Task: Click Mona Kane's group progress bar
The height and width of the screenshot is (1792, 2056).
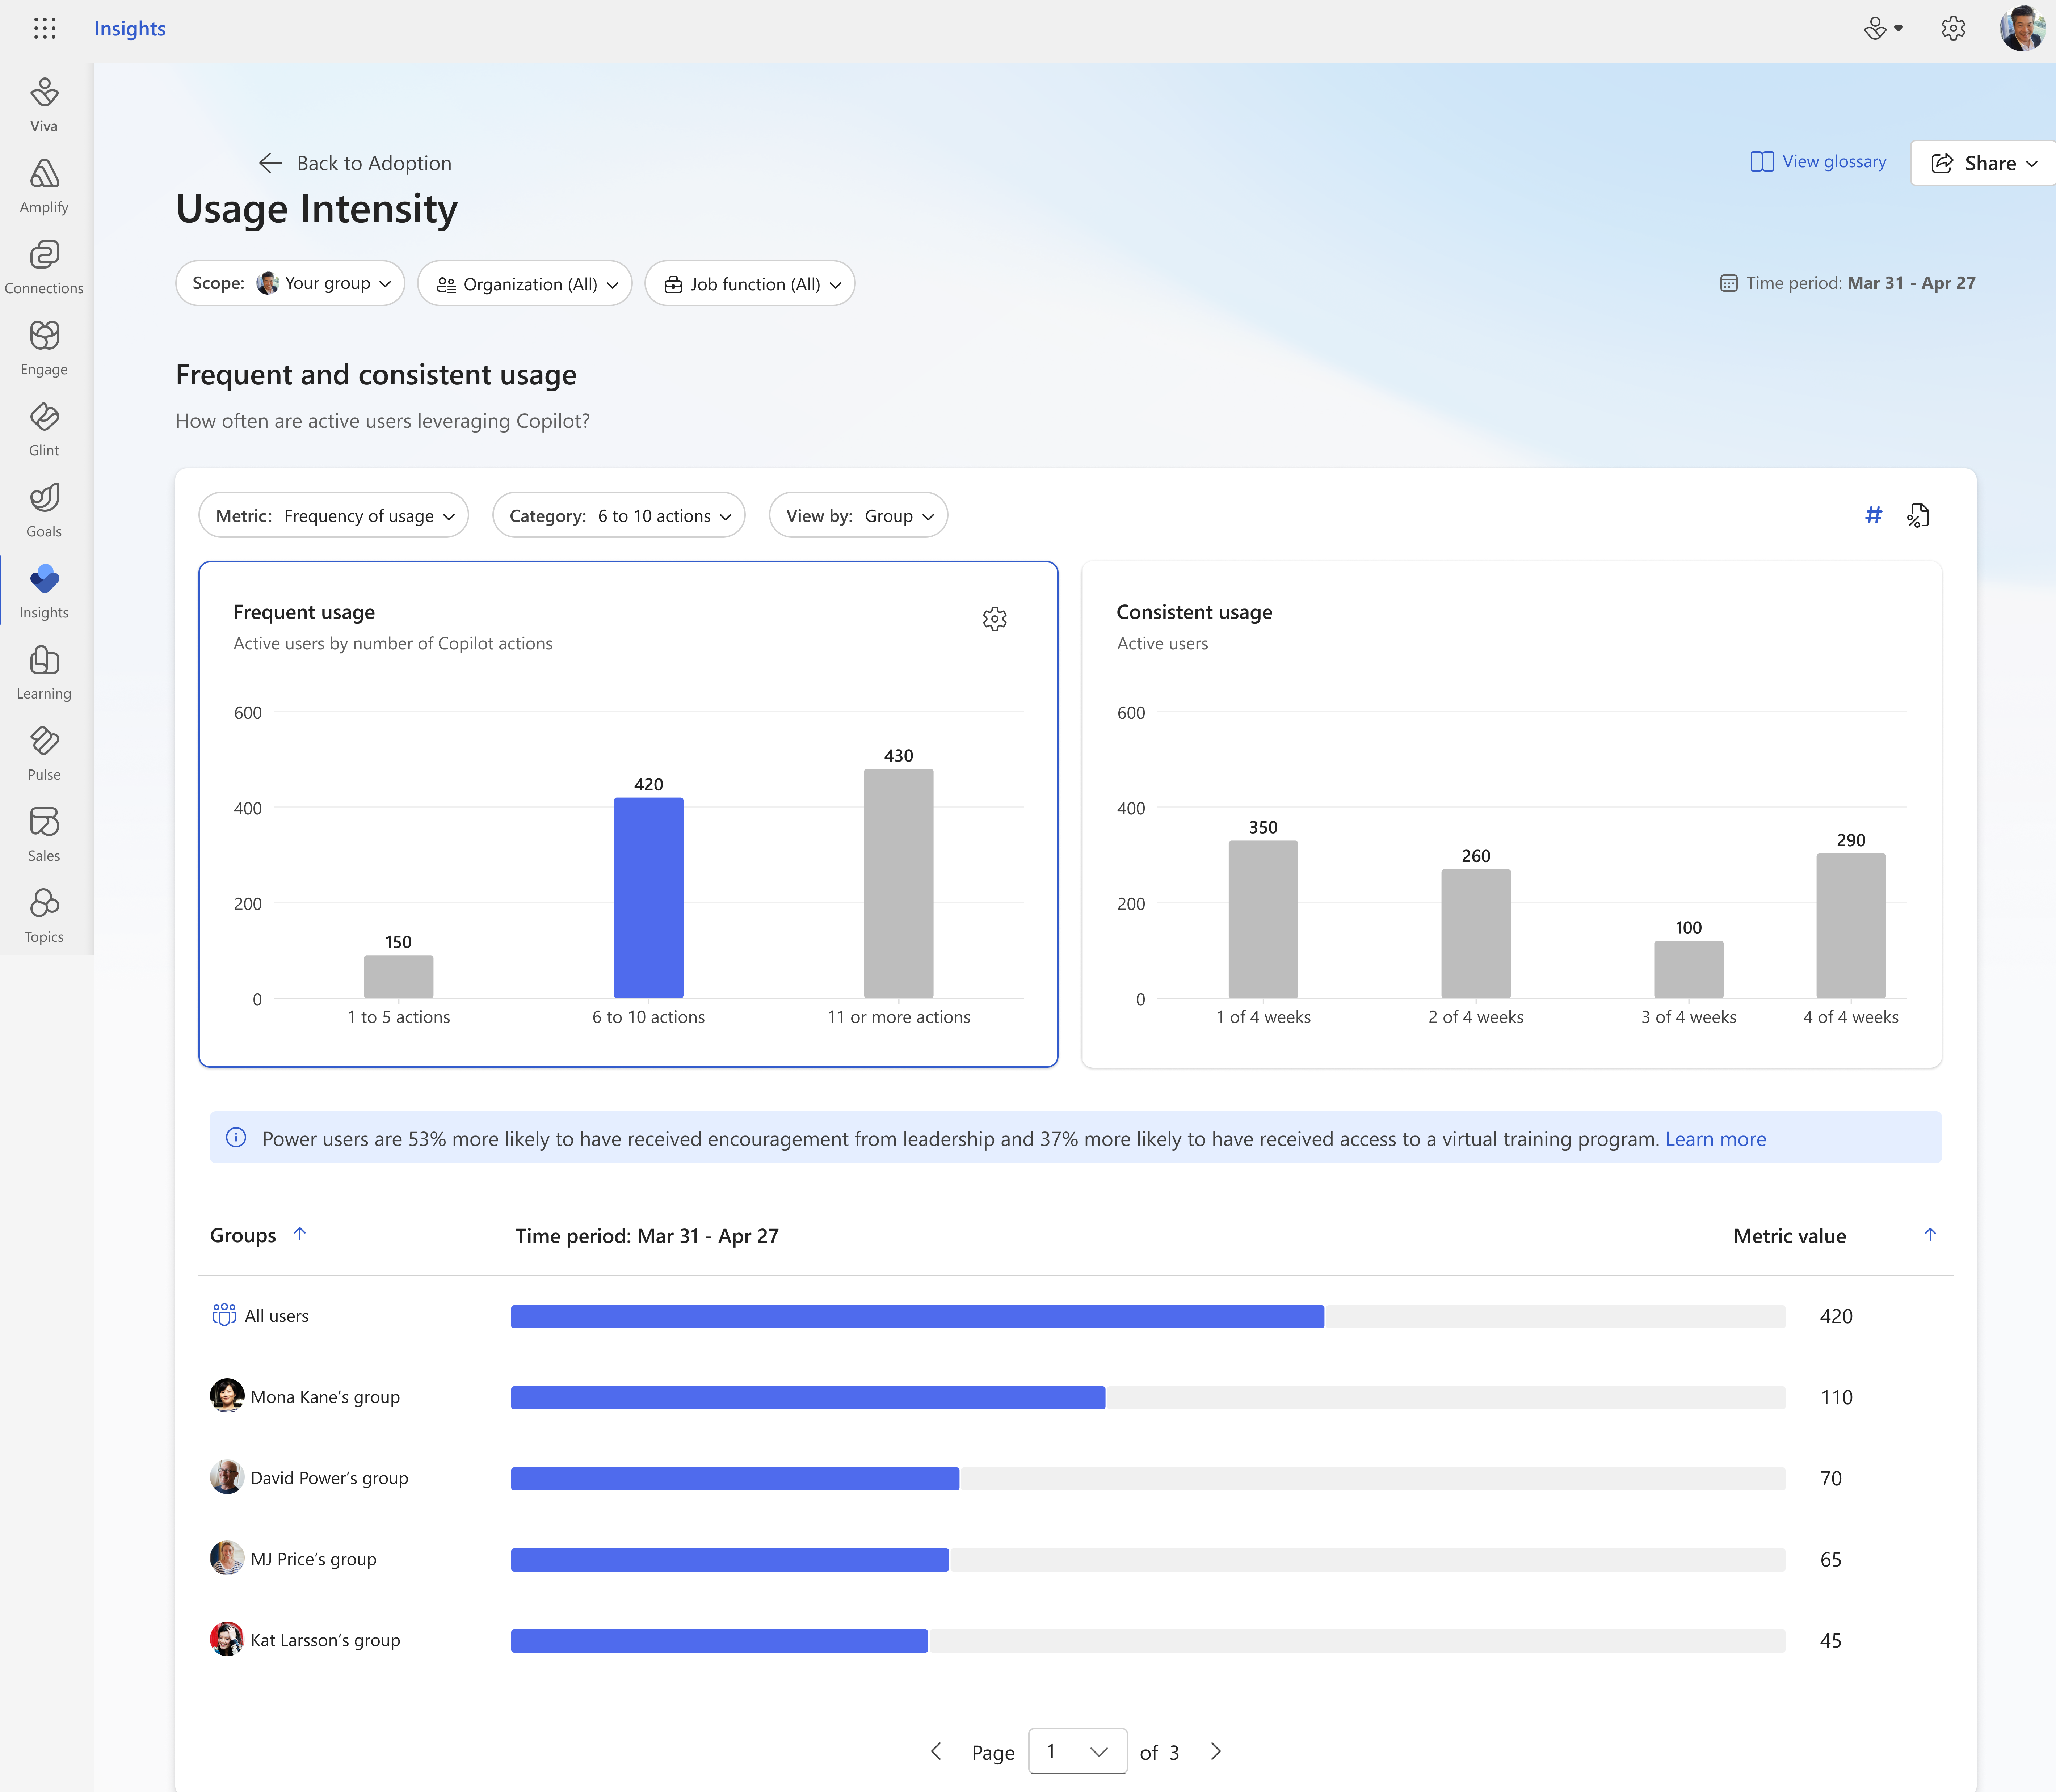Action: pos(1148,1397)
